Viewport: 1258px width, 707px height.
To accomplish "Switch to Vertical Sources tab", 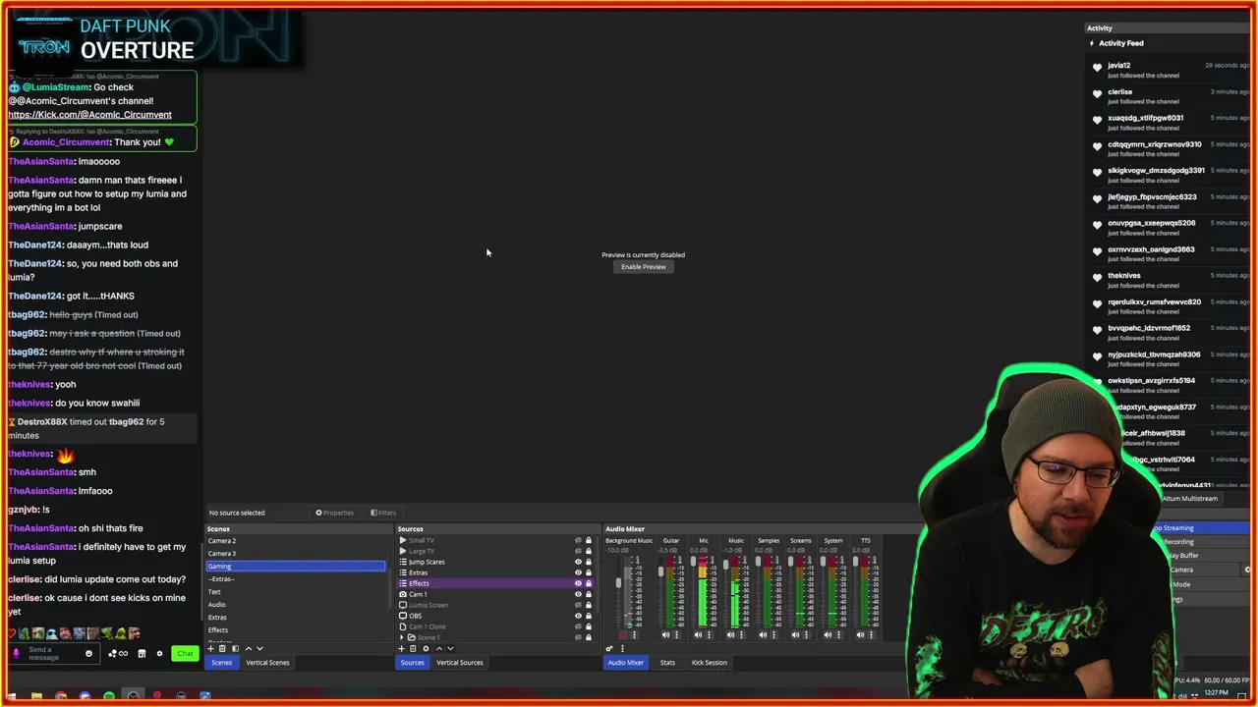I will [460, 663].
